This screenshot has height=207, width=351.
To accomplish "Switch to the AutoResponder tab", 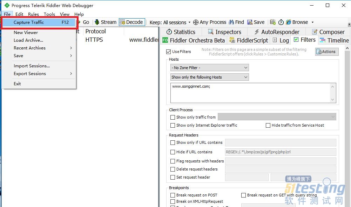I will [x=277, y=32].
